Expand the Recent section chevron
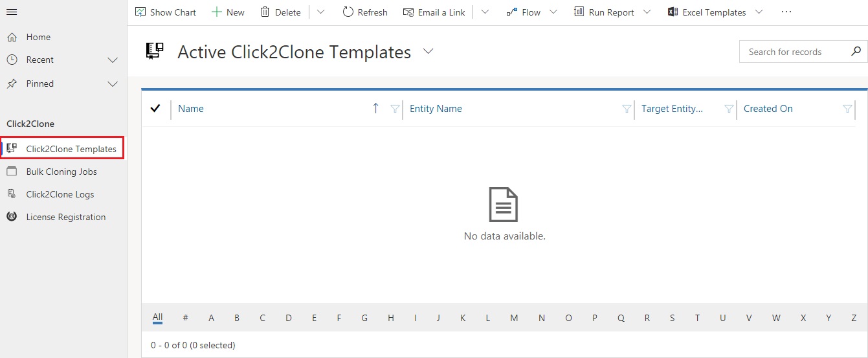This screenshot has height=358, width=868. (x=113, y=60)
